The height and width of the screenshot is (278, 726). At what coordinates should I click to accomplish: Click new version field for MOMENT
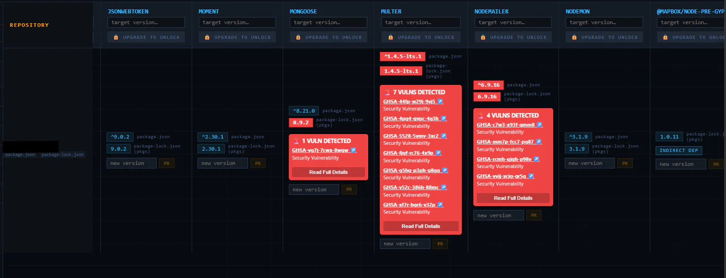223,164
